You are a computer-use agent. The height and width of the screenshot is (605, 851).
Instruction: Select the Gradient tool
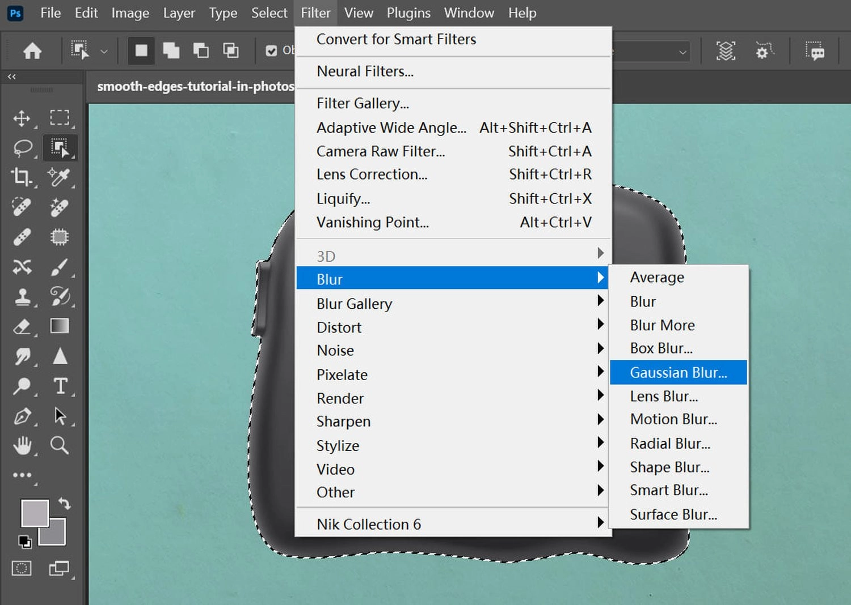click(60, 326)
